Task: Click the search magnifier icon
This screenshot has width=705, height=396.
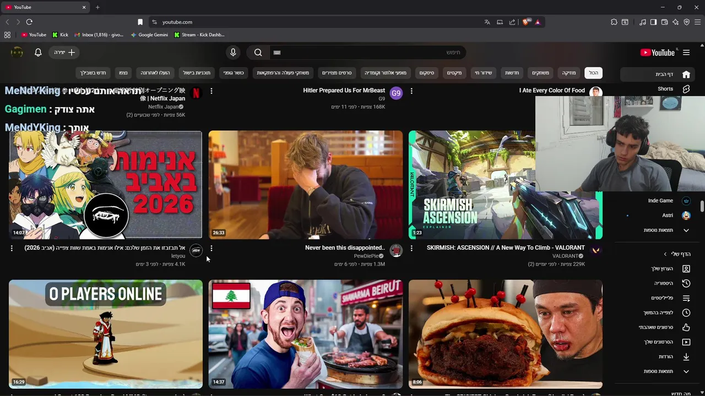Action: click(x=258, y=52)
